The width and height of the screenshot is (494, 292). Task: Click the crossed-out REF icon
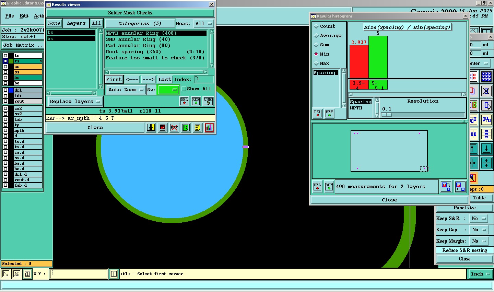[174, 128]
